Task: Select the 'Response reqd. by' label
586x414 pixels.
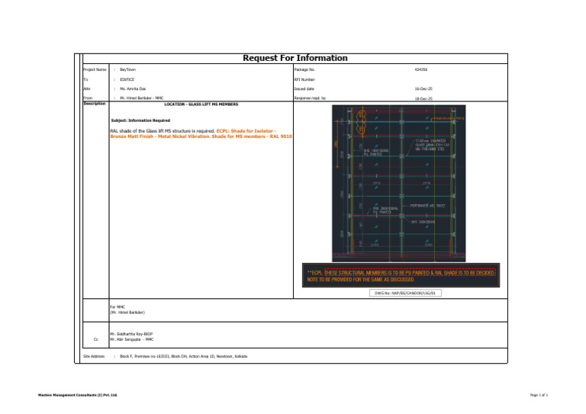Action: pos(310,98)
